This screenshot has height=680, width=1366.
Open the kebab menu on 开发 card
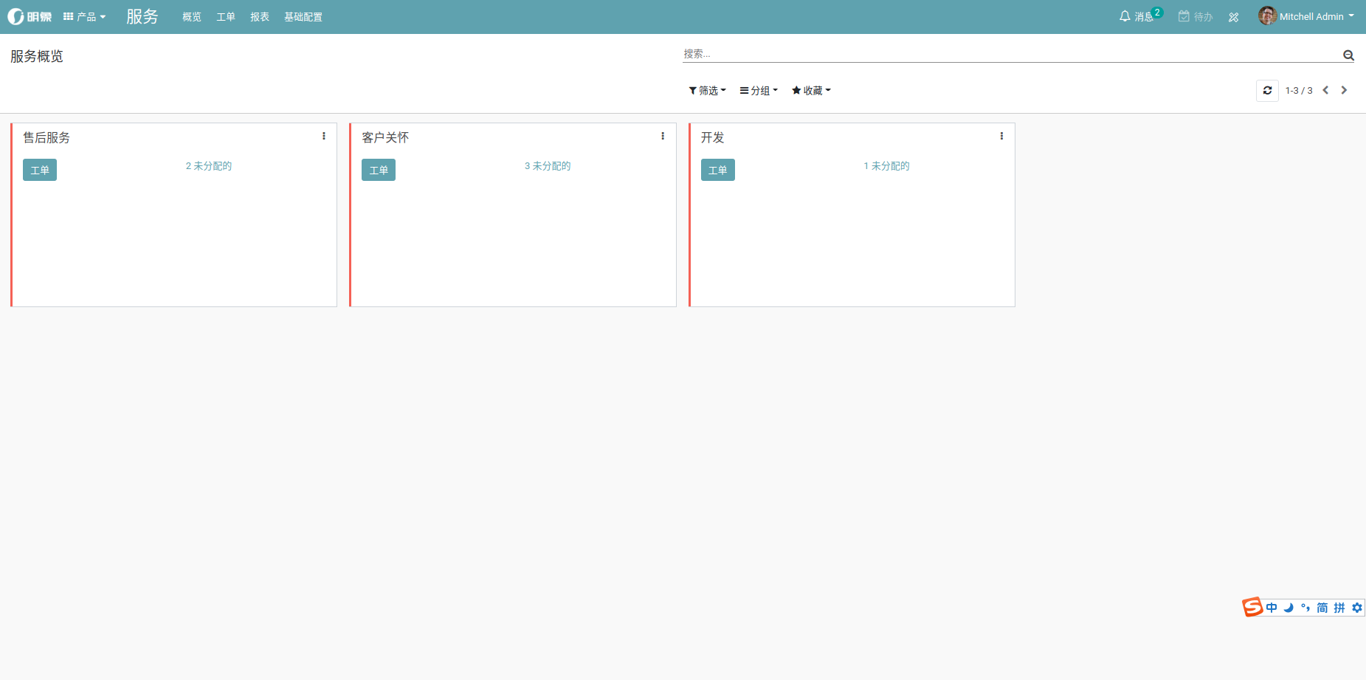(1001, 136)
